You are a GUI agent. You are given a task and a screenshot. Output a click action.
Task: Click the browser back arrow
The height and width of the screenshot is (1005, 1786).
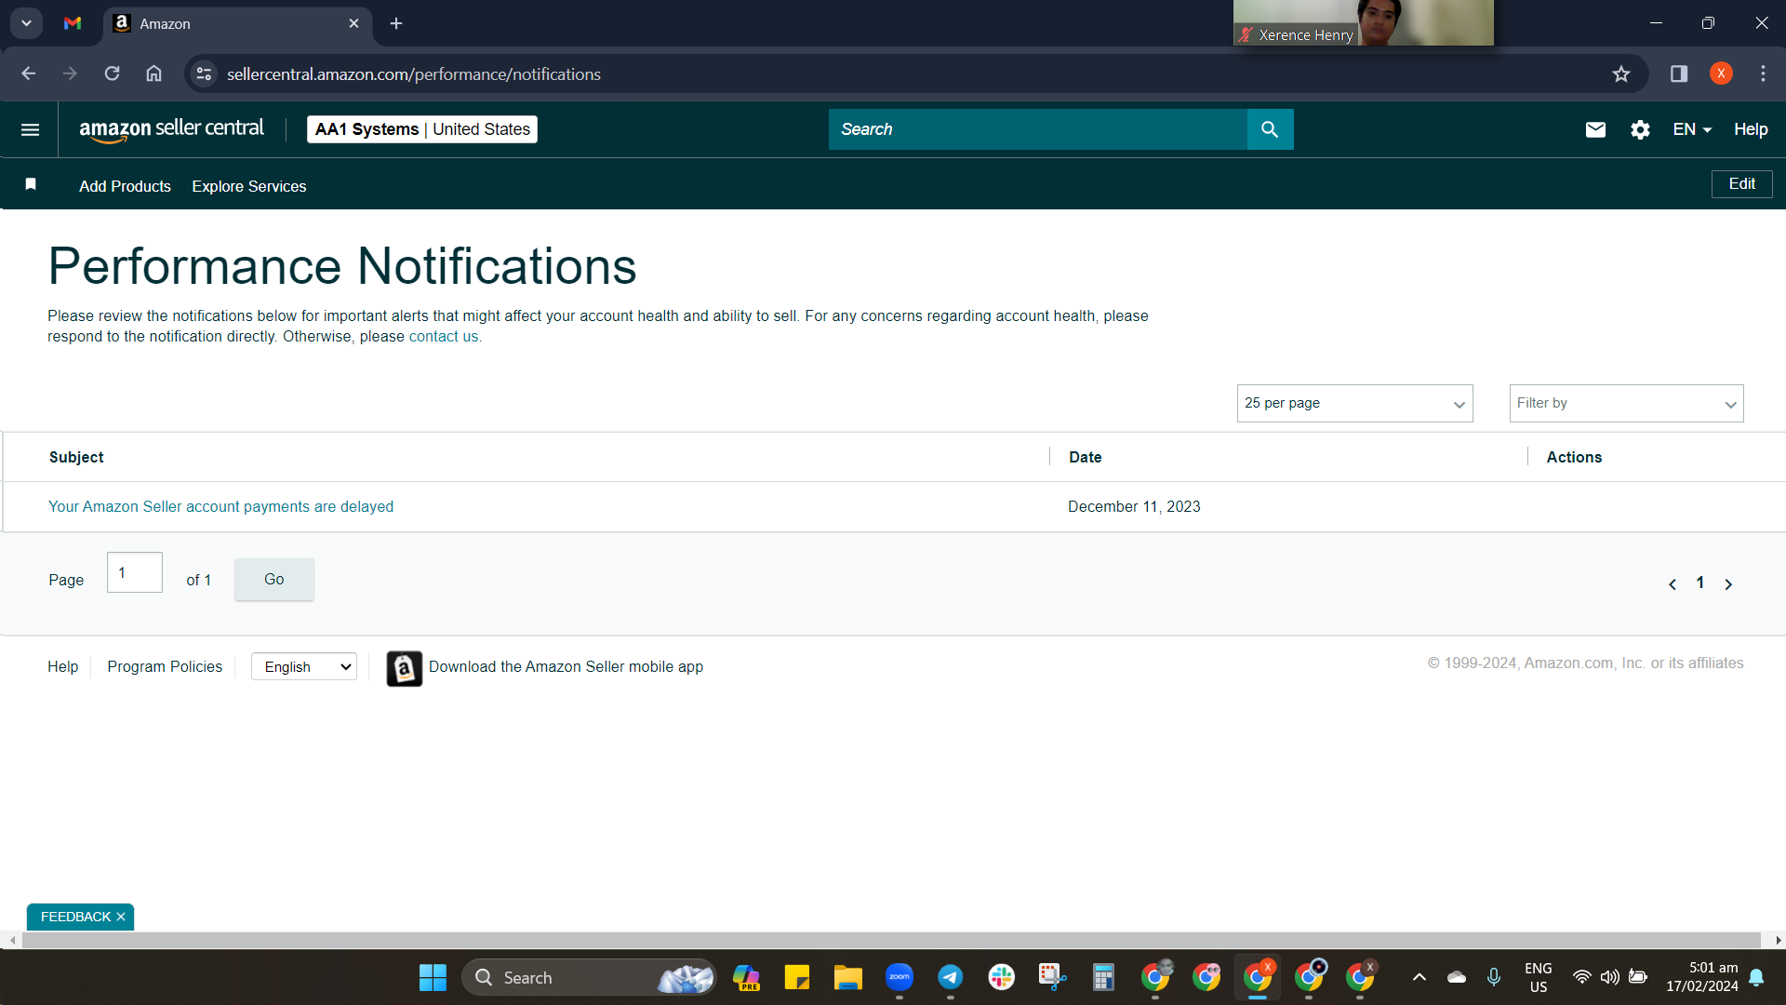[x=29, y=74]
